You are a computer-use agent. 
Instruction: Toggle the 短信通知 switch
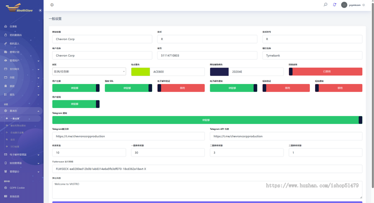(x=339, y=88)
